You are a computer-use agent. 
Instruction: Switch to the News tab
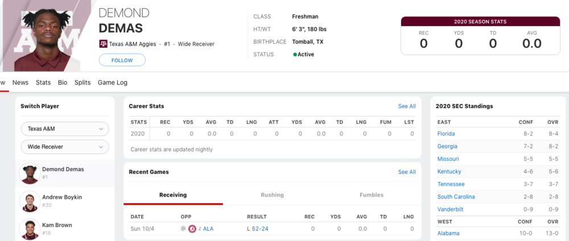20,82
